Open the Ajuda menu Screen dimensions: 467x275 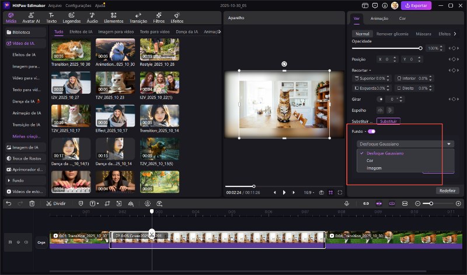[100, 5]
